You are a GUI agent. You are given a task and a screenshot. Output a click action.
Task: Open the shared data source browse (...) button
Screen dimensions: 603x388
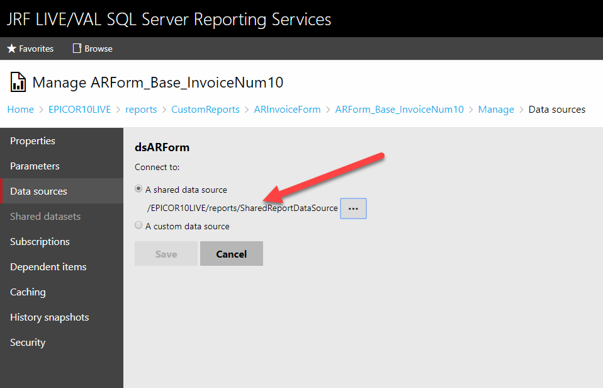[353, 208]
